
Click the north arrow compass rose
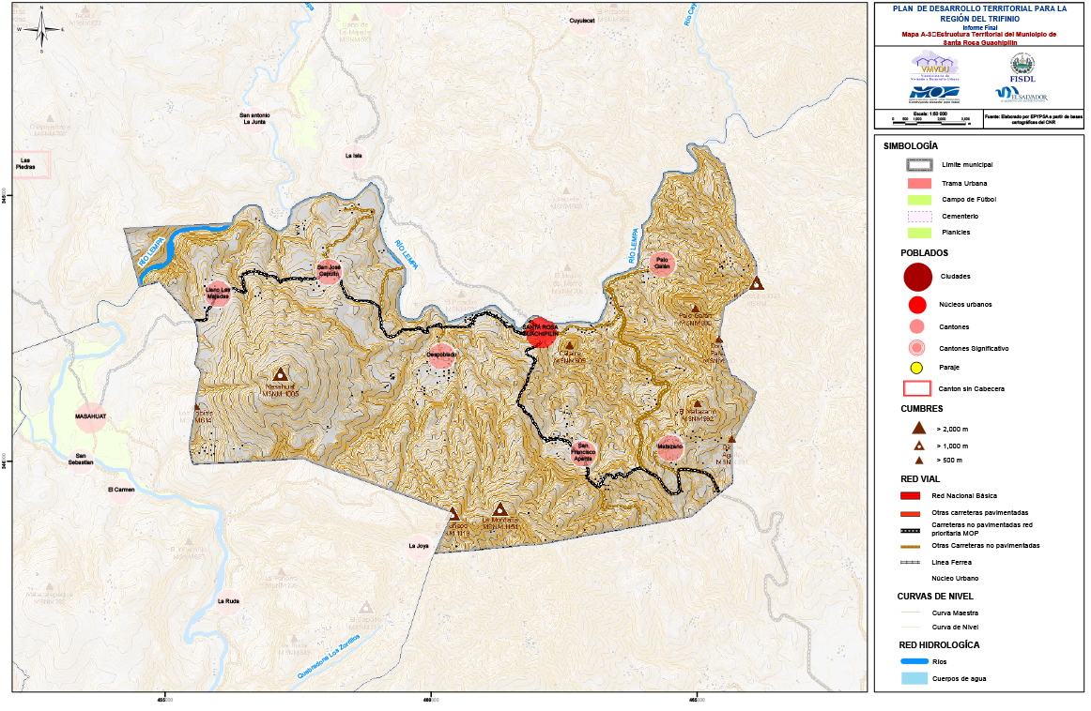[41, 28]
